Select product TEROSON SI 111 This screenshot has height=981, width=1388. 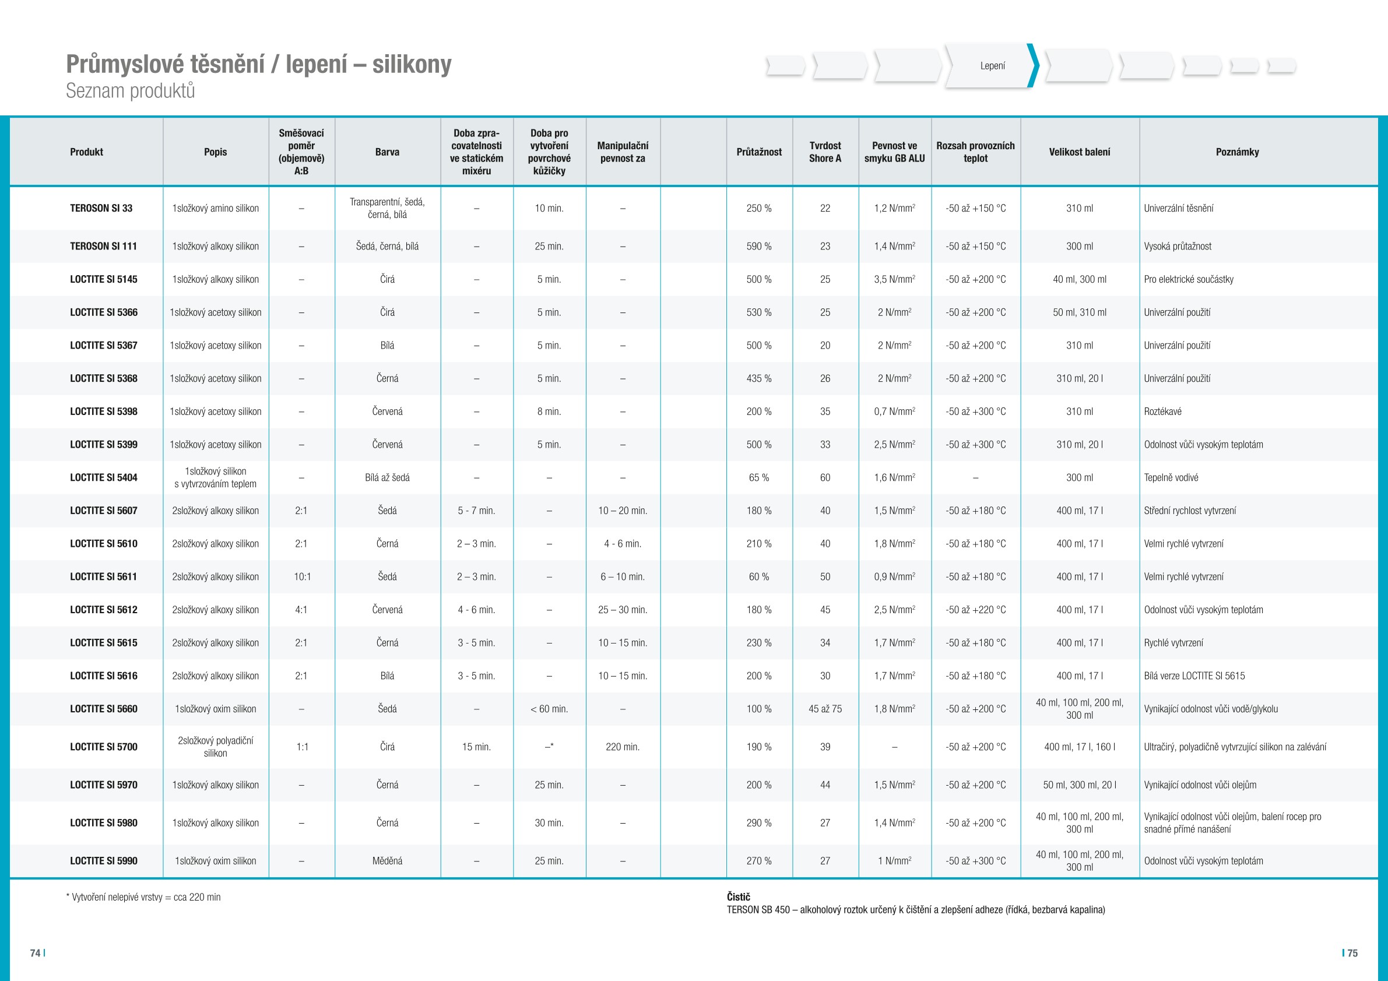(103, 247)
